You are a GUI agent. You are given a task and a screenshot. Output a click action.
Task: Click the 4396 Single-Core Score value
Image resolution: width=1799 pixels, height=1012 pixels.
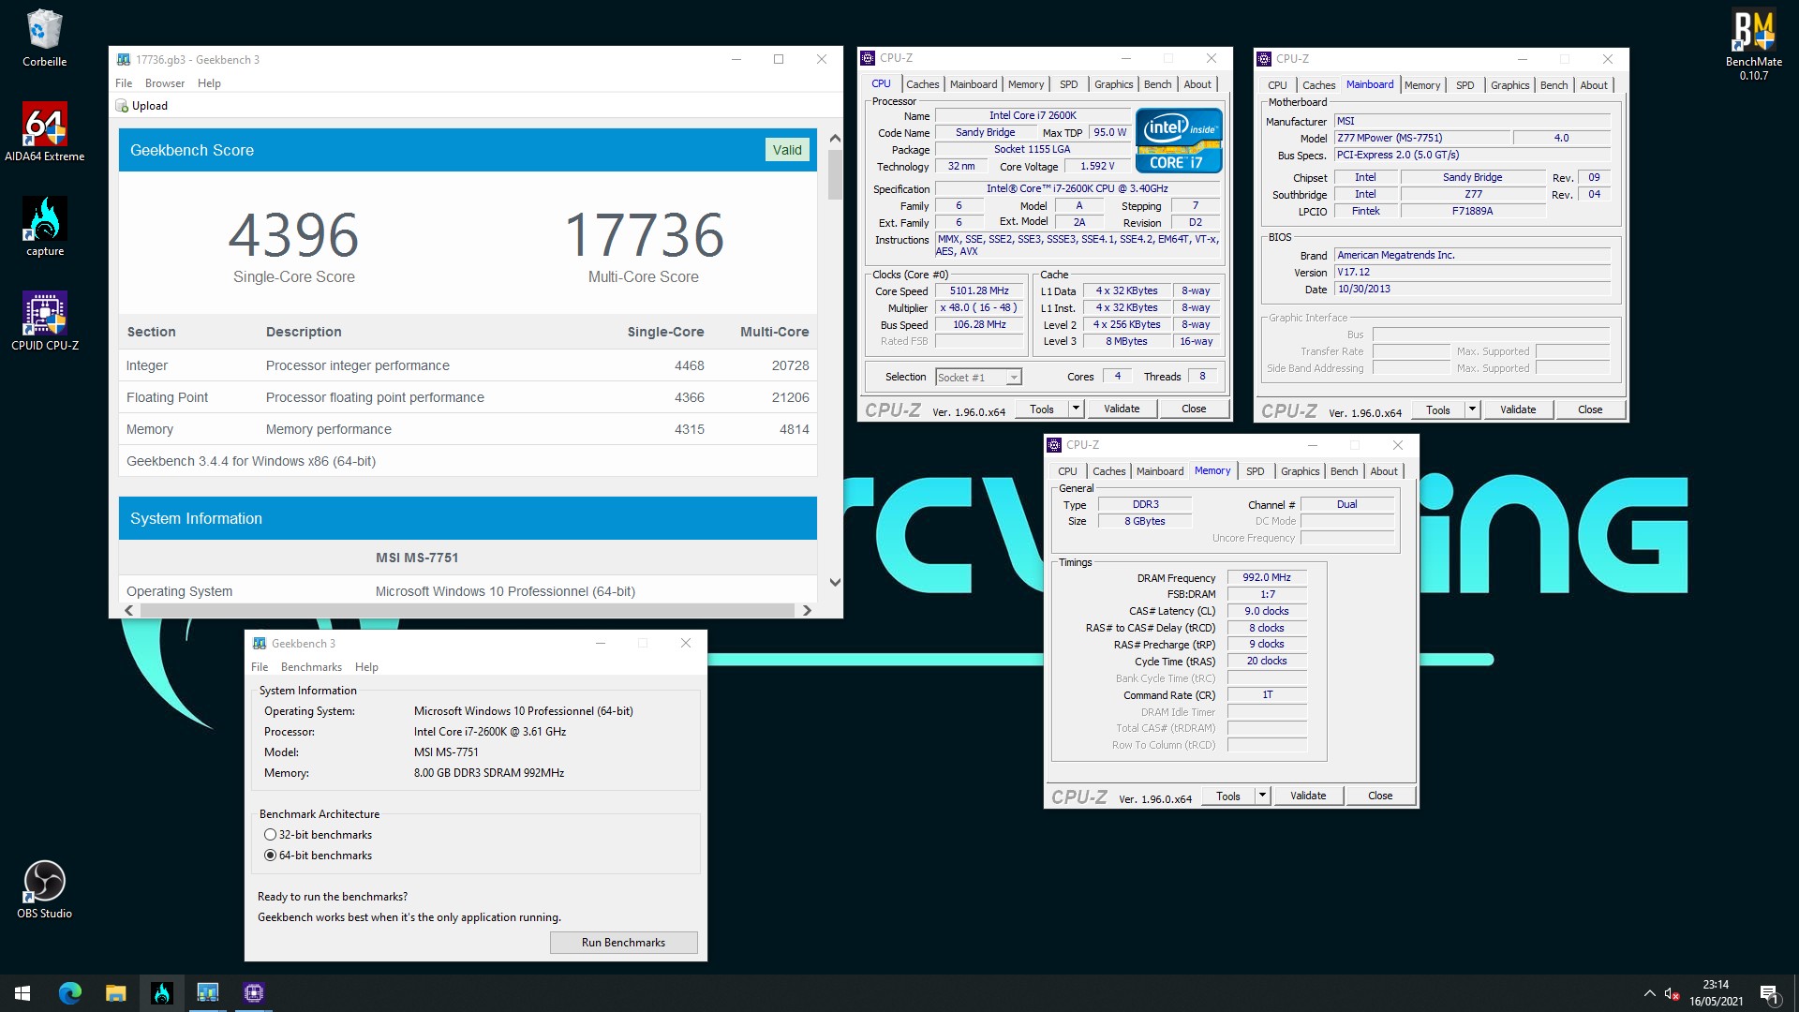[293, 234]
